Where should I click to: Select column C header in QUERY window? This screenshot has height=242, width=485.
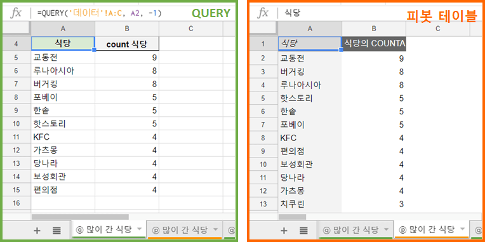(x=191, y=29)
